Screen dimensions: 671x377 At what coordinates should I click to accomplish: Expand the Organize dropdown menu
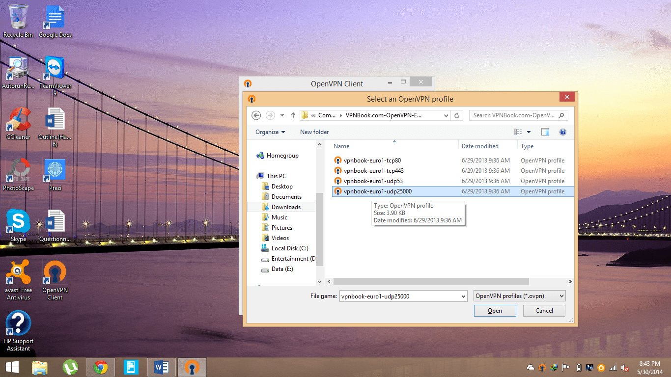[x=270, y=132]
